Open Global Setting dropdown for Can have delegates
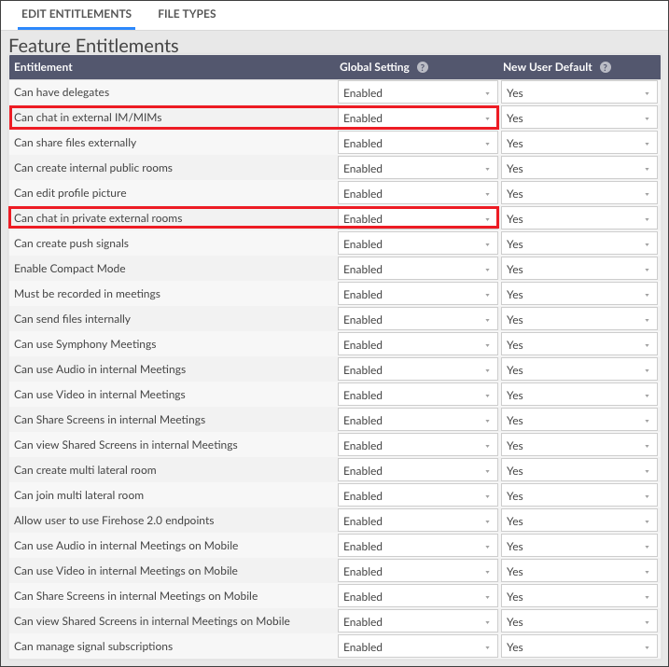 pyautogui.click(x=418, y=92)
